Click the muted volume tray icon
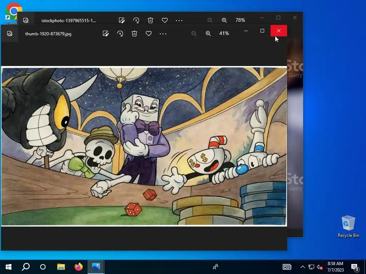This screenshot has height=274, width=366. pyautogui.click(x=320, y=267)
